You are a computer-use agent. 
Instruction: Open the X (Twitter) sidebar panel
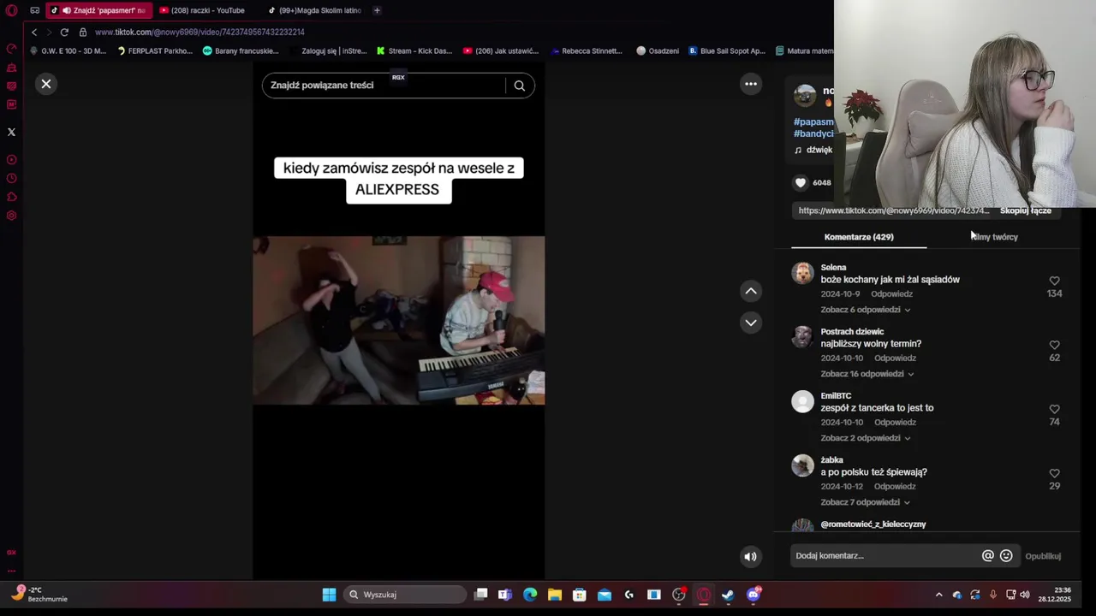coord(11,132)
